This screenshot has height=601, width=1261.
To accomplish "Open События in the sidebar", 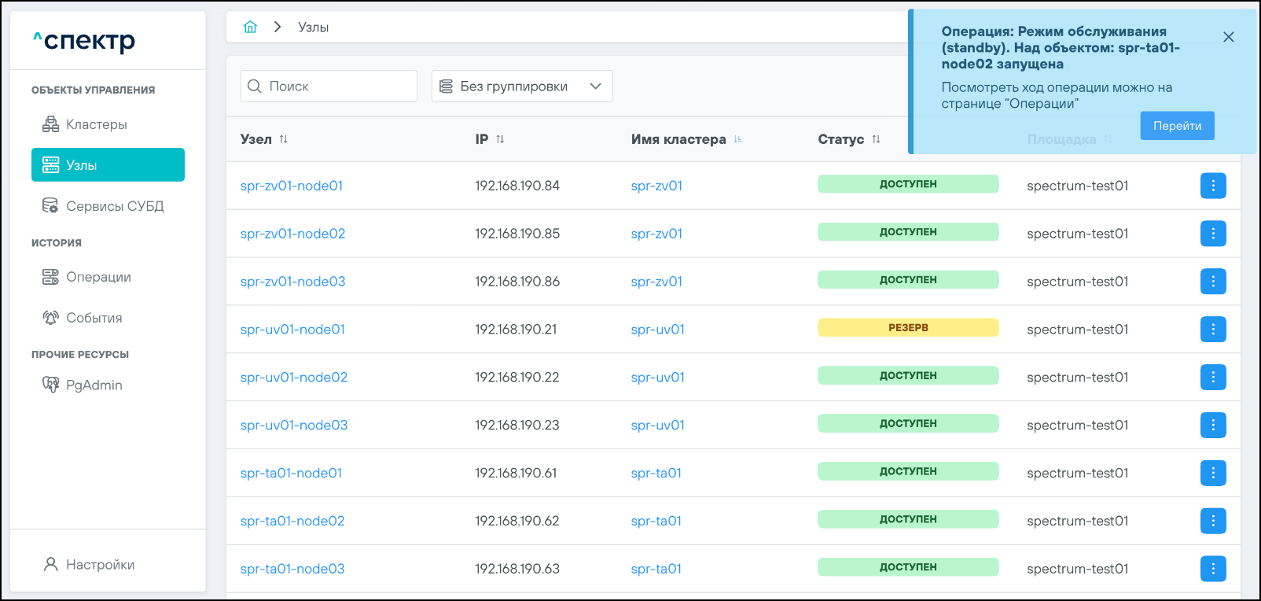I will (x=94, y=318).
